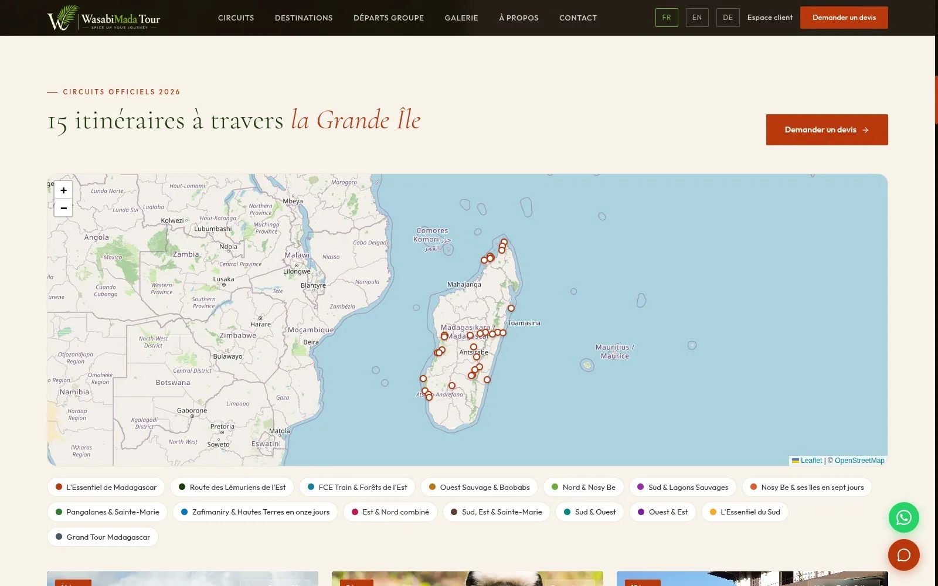
Task: Zoom in on the map
Action: click(63, 190)
